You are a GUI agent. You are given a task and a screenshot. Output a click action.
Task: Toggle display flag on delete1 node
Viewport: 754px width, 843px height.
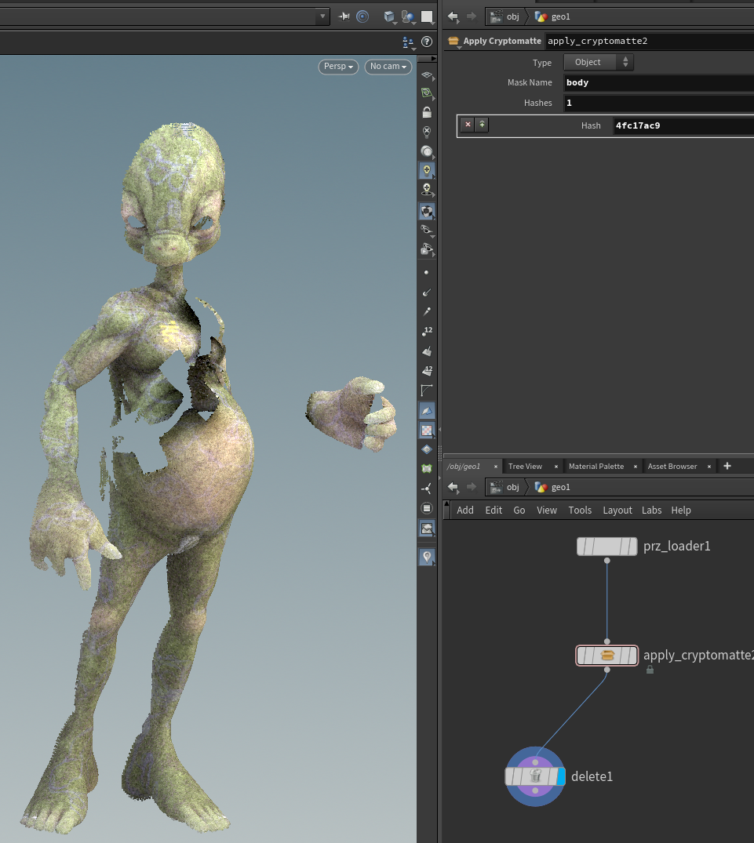click(x=560, y=776)
